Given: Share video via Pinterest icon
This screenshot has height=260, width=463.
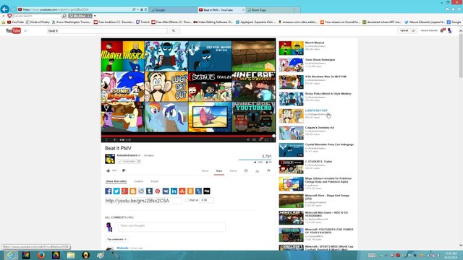Looking at the screenshot, I should [x=158, y=191].
